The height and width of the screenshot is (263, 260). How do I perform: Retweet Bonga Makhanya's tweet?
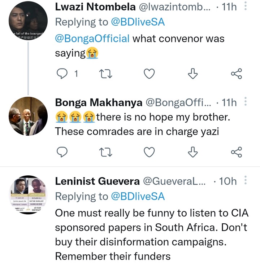(105, 152)
